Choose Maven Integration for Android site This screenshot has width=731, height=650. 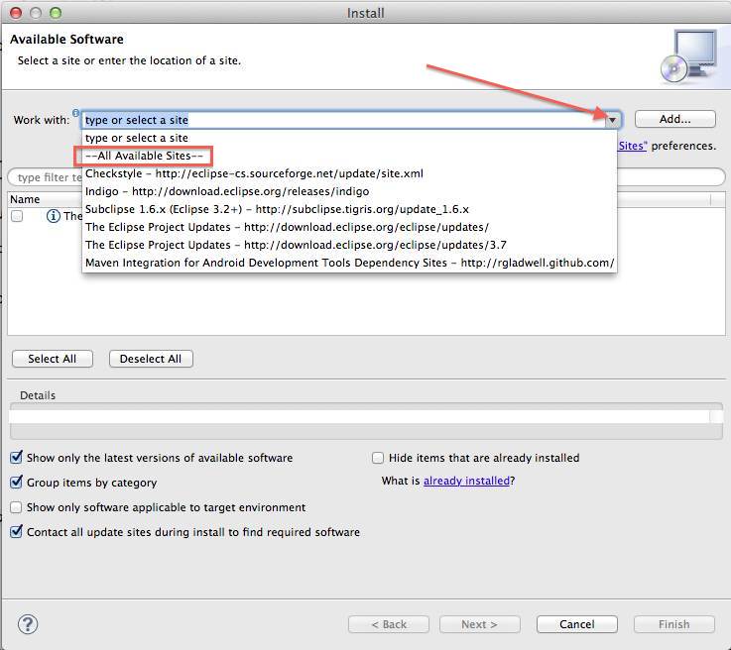tap(349, 263)
